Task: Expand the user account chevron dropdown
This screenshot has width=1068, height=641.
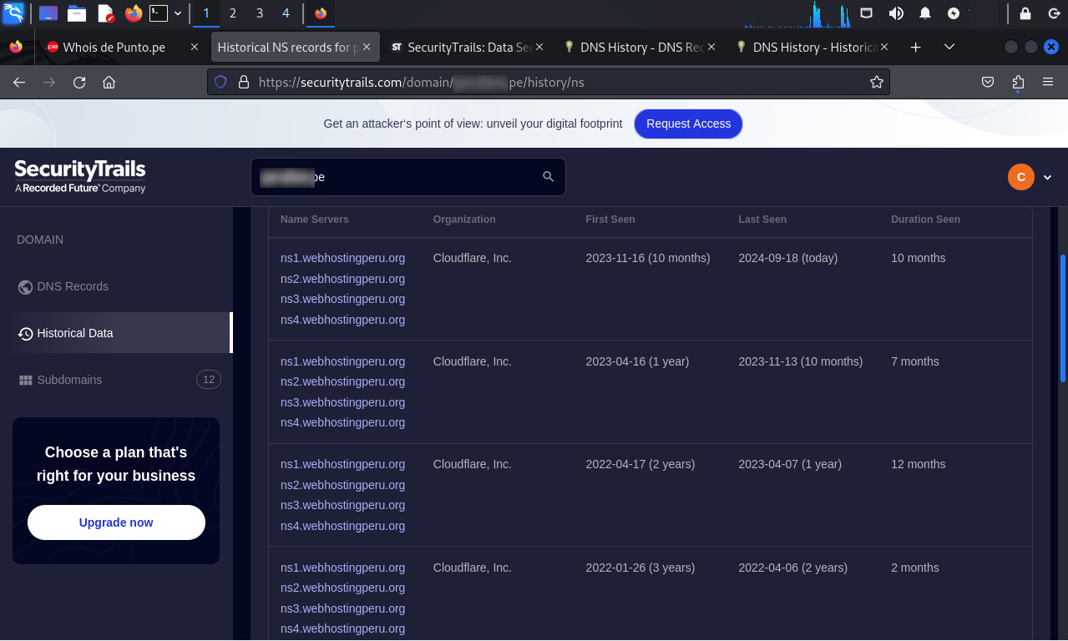Action: 1047,177
